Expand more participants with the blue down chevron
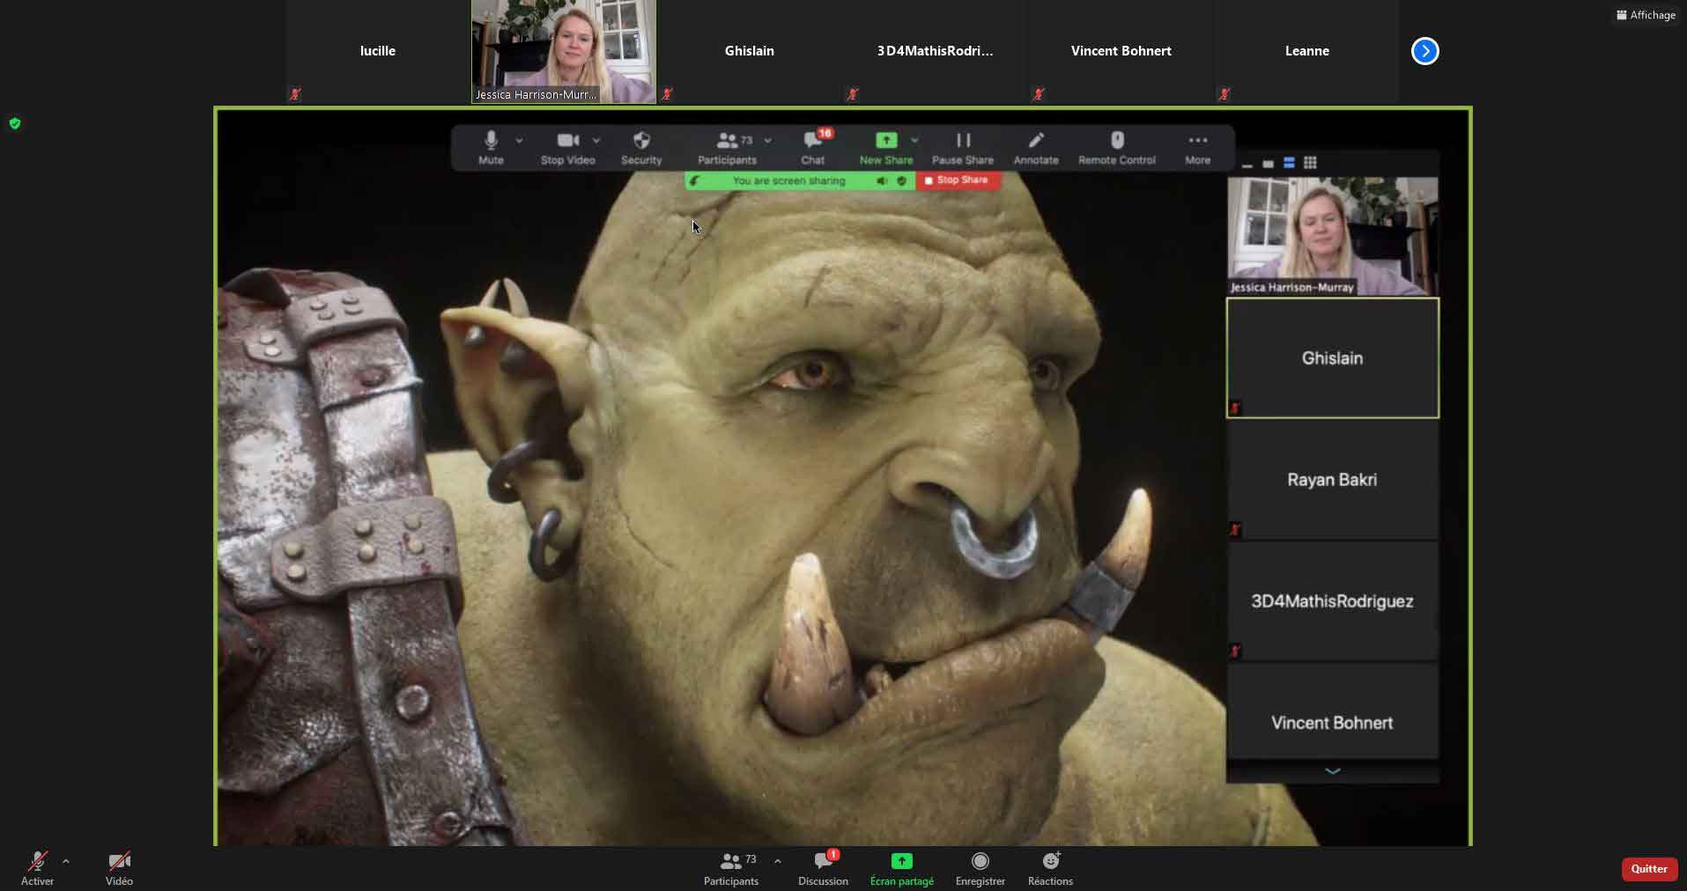 [1333, 771]
